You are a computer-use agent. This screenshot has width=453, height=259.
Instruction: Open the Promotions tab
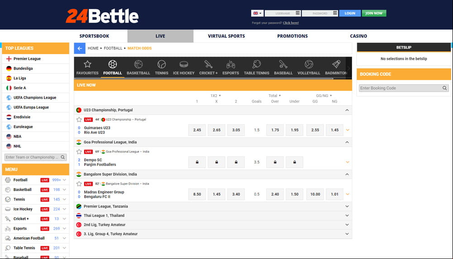(292, 36)
